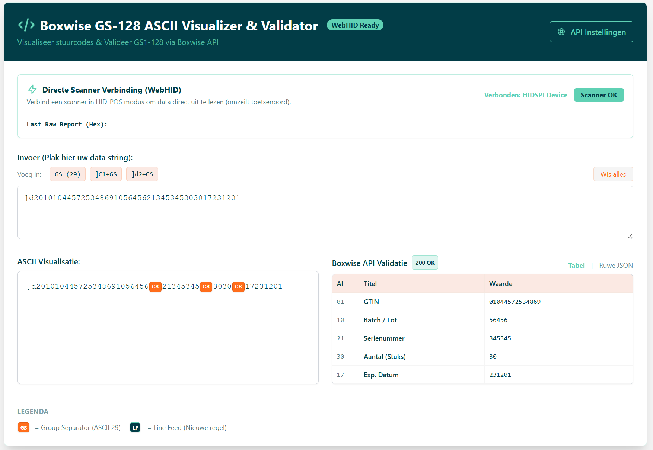Insert the ]C1+GS prefix
Viewport: 653px width, 450px height.
point(106,174)
